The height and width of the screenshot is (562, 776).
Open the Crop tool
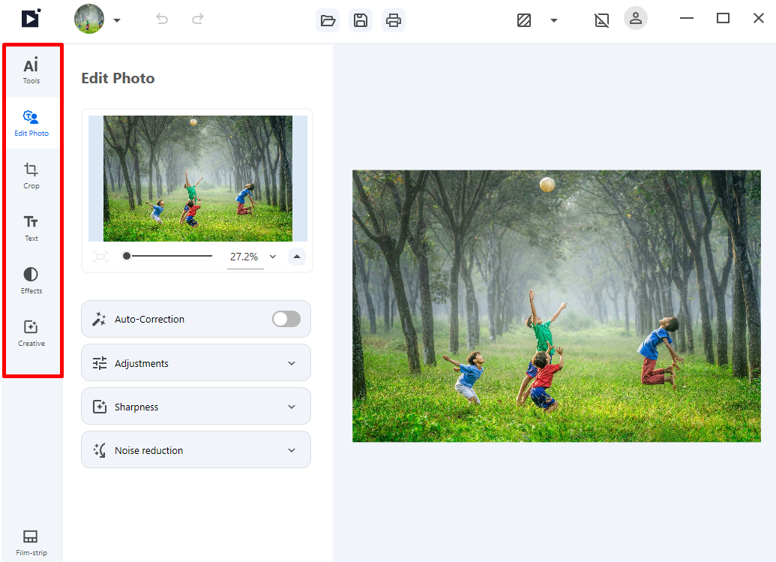31,176
